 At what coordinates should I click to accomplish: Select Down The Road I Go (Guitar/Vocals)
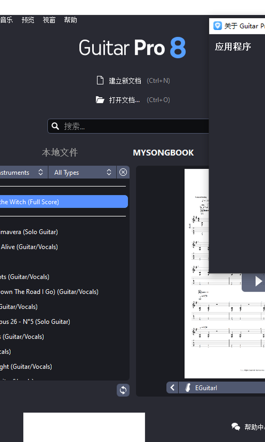tap(49, 292)
